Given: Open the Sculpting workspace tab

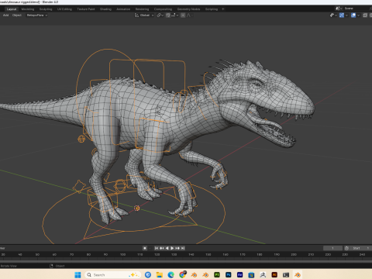Looking at the screenshot, I should coord(46,9).
